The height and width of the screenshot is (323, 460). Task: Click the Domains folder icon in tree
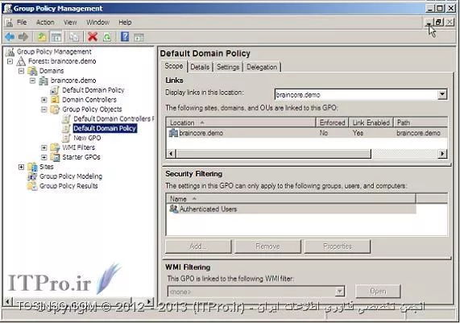(x=32, y=71)
